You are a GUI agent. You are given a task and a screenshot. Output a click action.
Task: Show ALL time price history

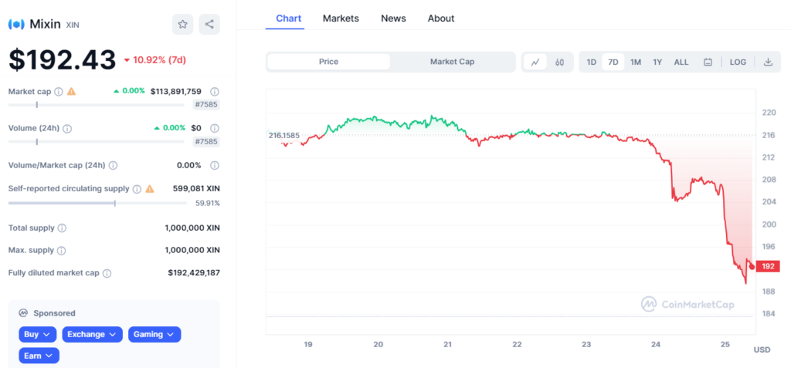[x=681, y=62]
